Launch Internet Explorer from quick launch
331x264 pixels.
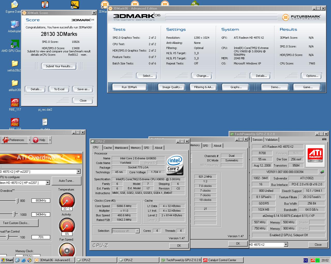click(23, 260)
